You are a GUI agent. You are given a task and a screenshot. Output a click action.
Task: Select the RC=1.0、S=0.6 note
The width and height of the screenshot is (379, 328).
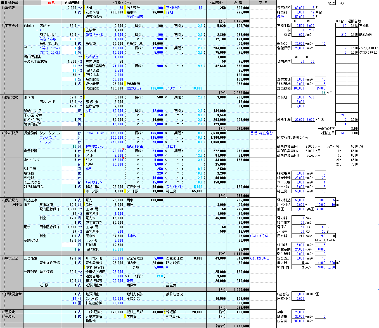[325, 240]
